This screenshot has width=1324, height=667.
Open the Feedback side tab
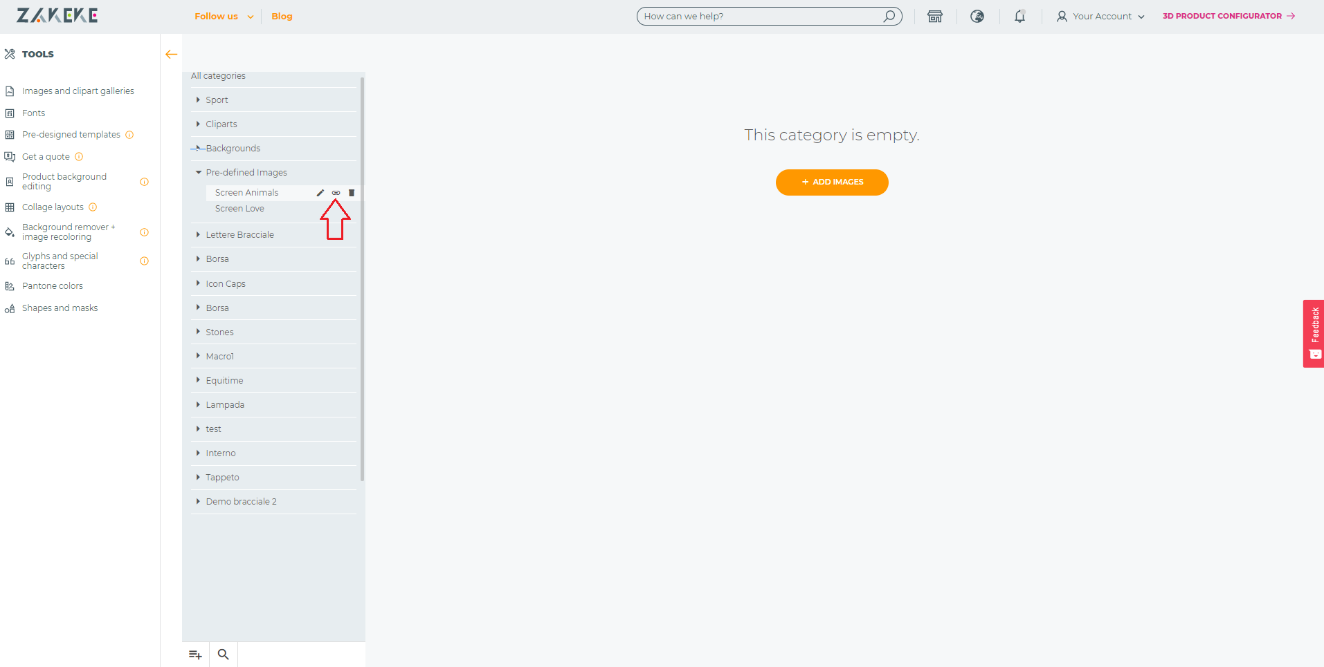click(1314, 334)
